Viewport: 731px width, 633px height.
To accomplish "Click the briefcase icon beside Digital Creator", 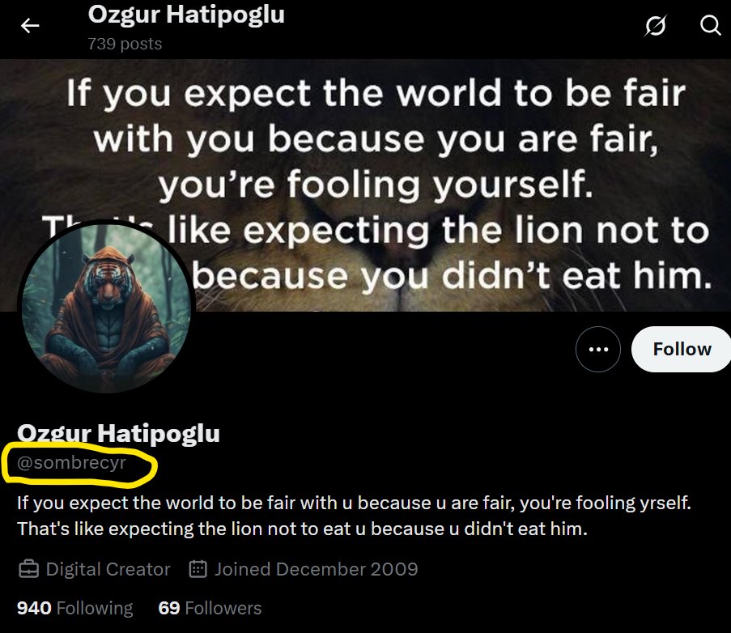I will pos(28,569).
